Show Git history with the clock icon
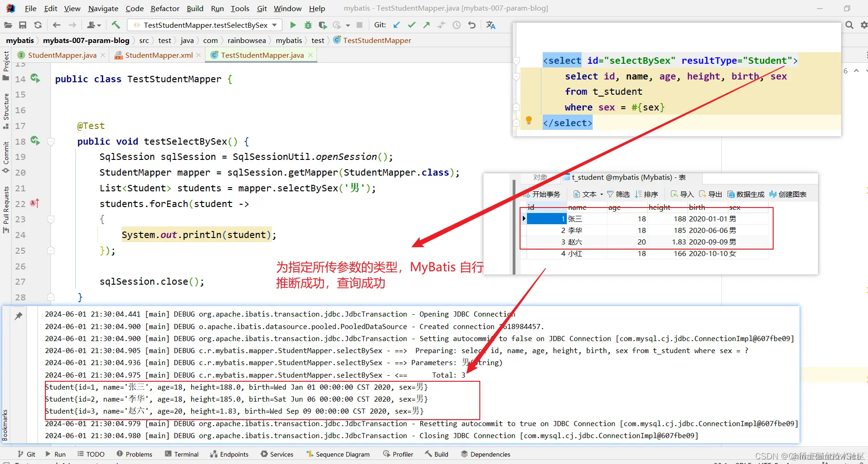Image resolution: width=868 pixels, height=464 pixels. 457,25
